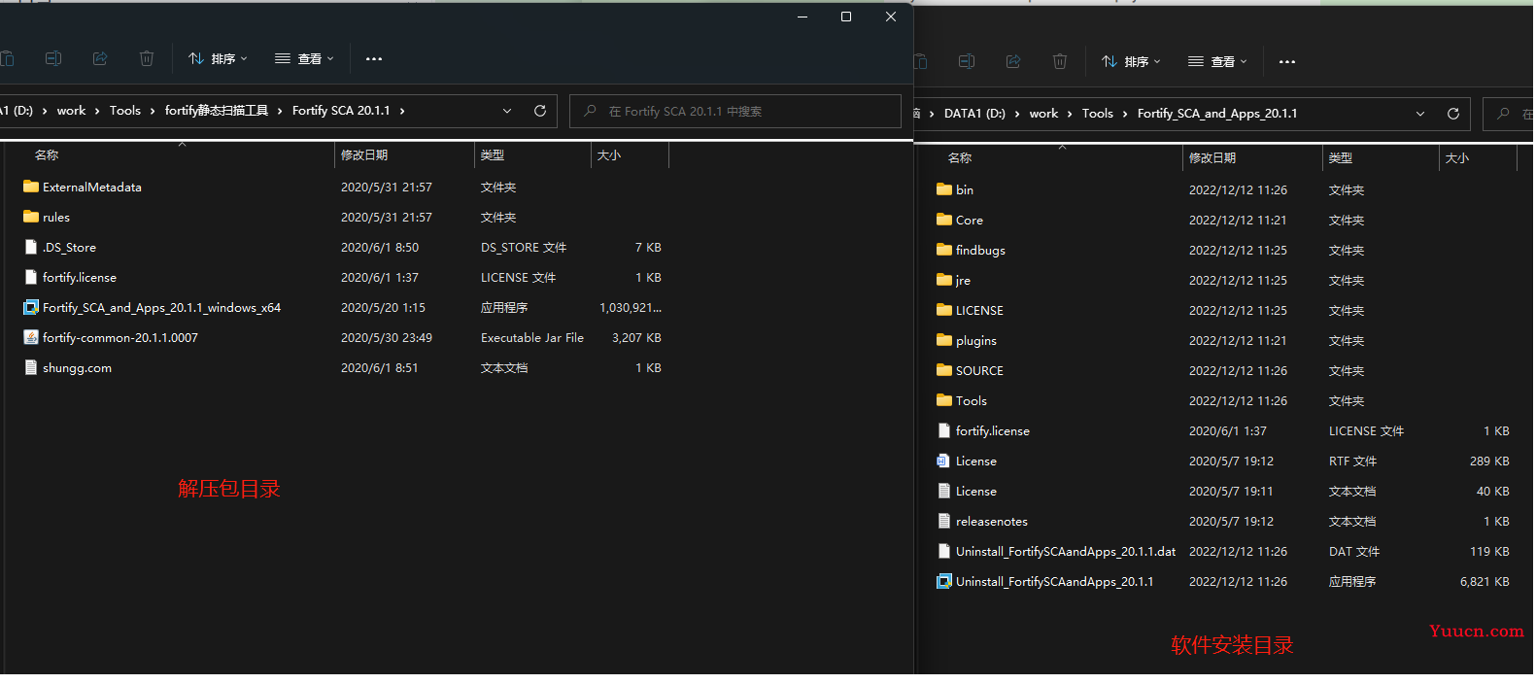1536x684 pixels.
Task: Expand address history dropdown in right window
Action: tap(1420, 114)
